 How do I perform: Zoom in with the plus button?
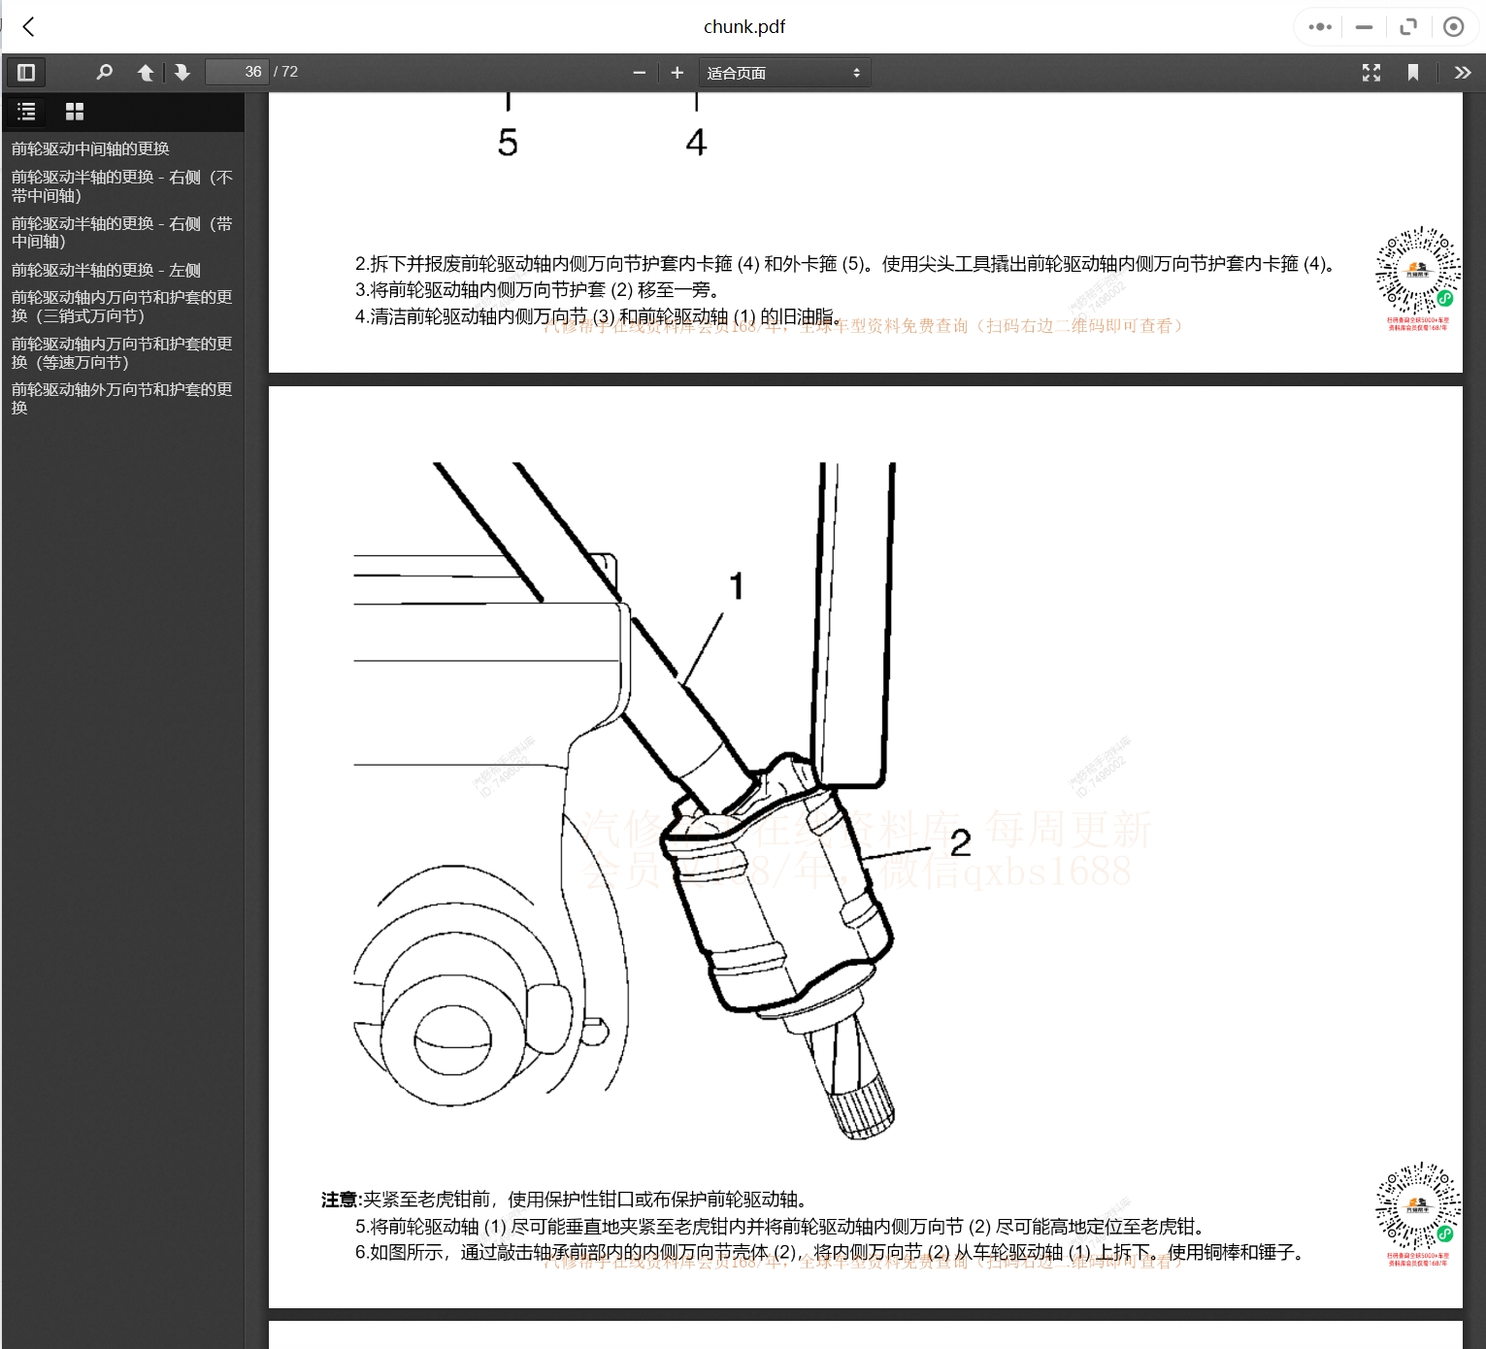pyautogui.click(x=677, y=72)
